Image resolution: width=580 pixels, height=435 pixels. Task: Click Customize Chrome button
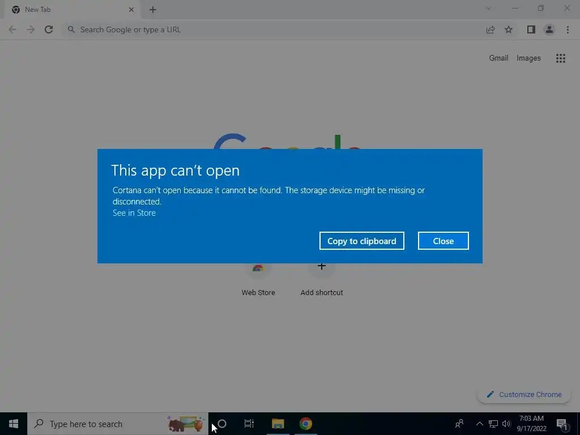[524, 394]
